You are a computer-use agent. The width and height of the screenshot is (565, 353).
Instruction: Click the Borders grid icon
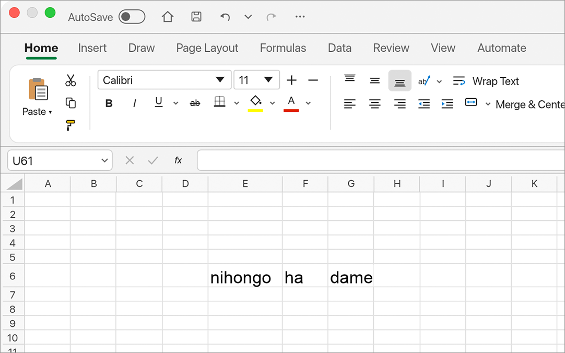(x=219, y=102)
